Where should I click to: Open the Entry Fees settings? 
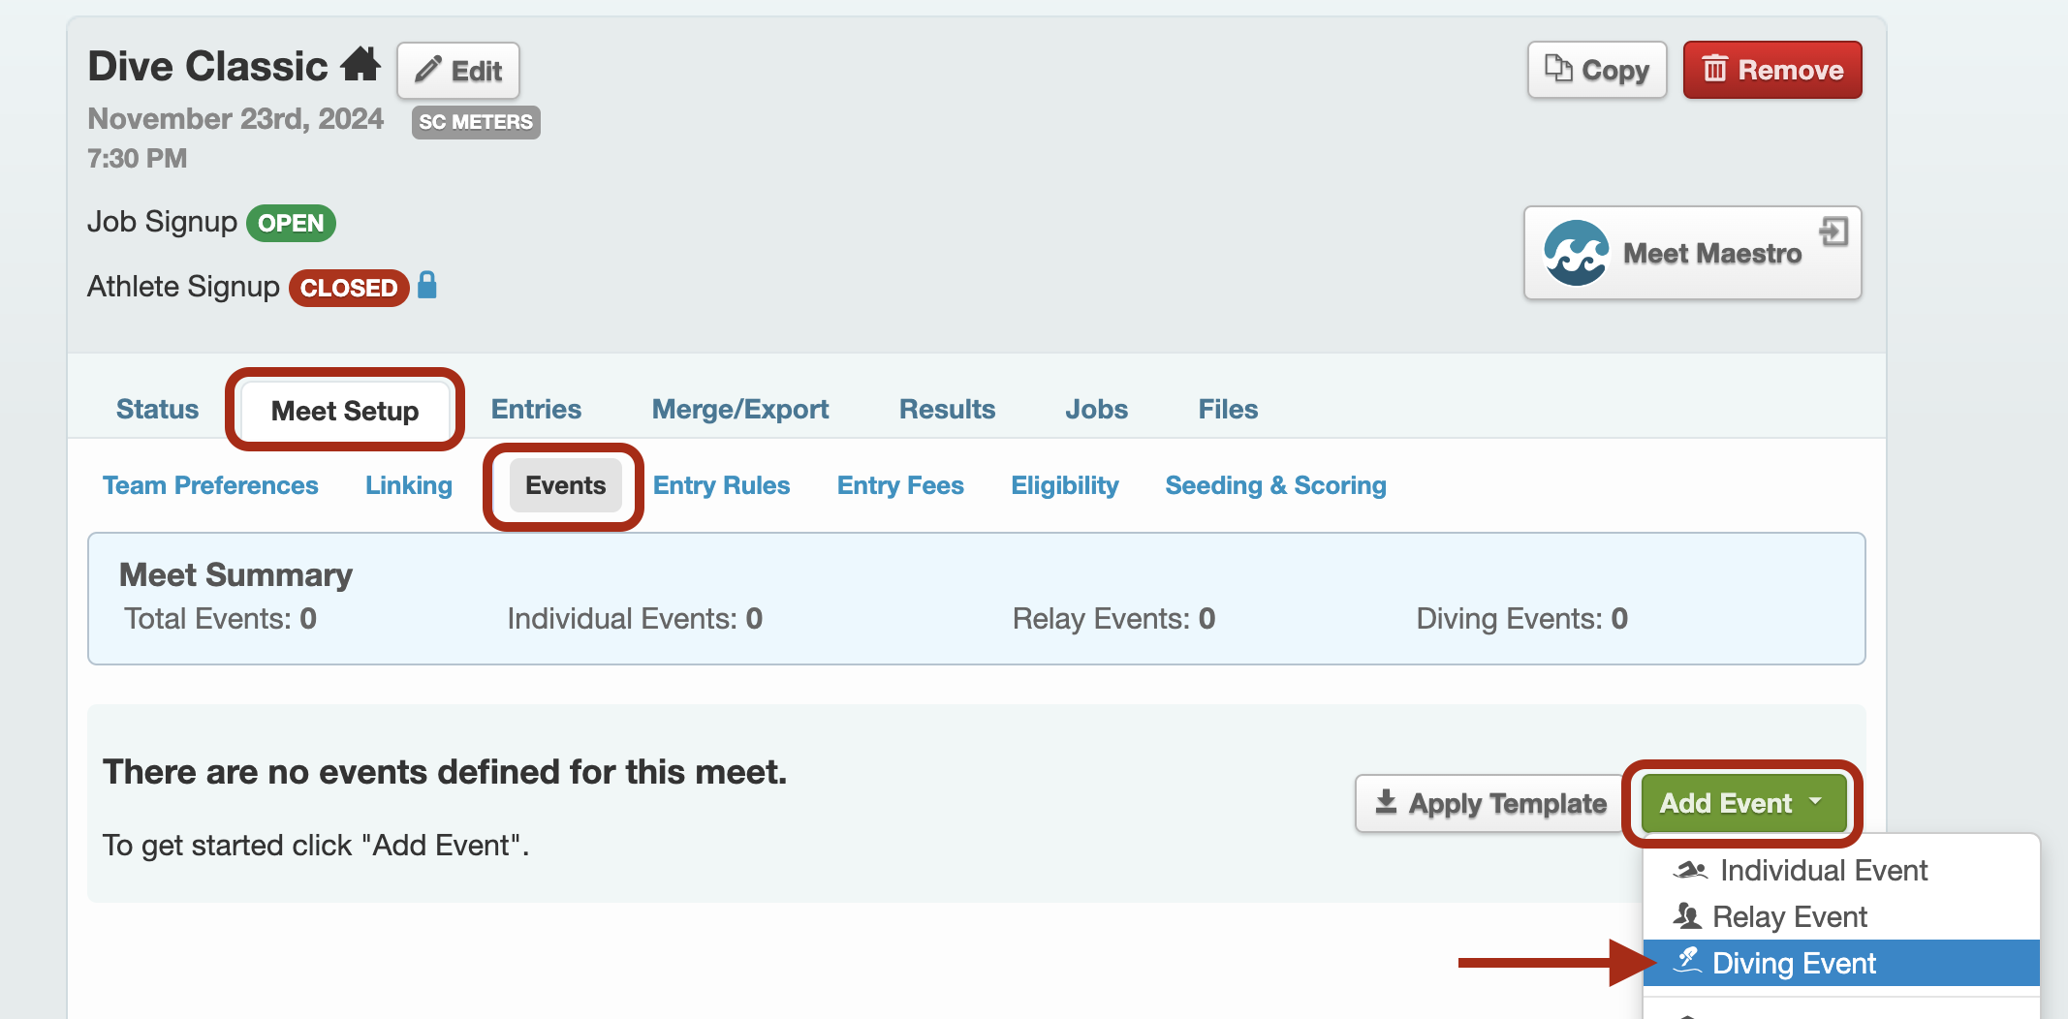pyautogui.click(x=899, y=485)
